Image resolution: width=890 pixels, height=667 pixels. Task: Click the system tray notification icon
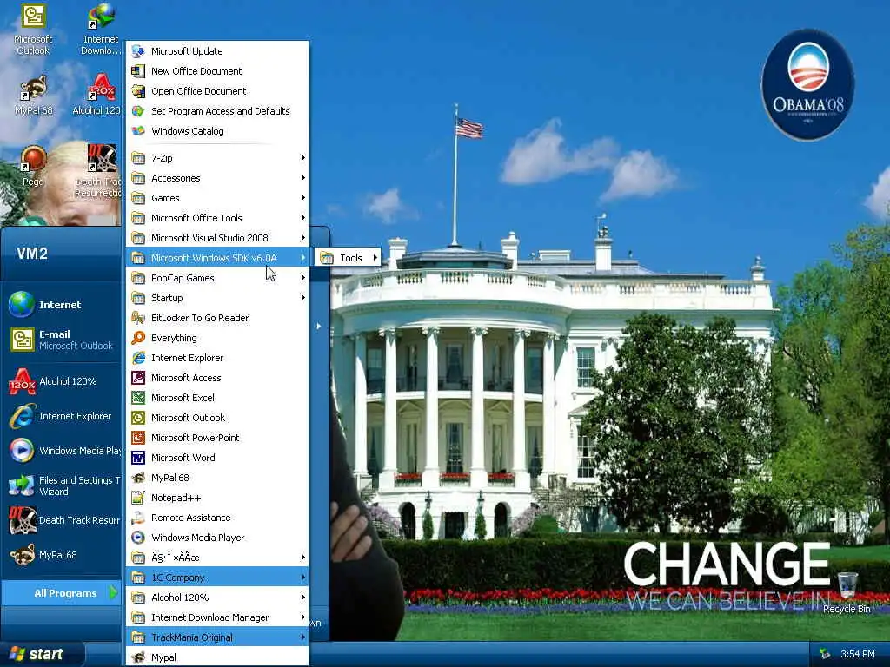tap(825, 654)
